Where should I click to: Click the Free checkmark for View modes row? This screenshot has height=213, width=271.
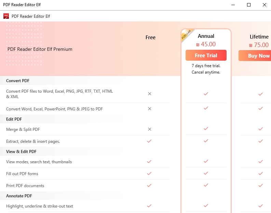[x=149, y=161]
